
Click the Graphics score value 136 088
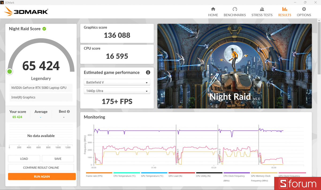pyautogui.click(x=117, y=35)
